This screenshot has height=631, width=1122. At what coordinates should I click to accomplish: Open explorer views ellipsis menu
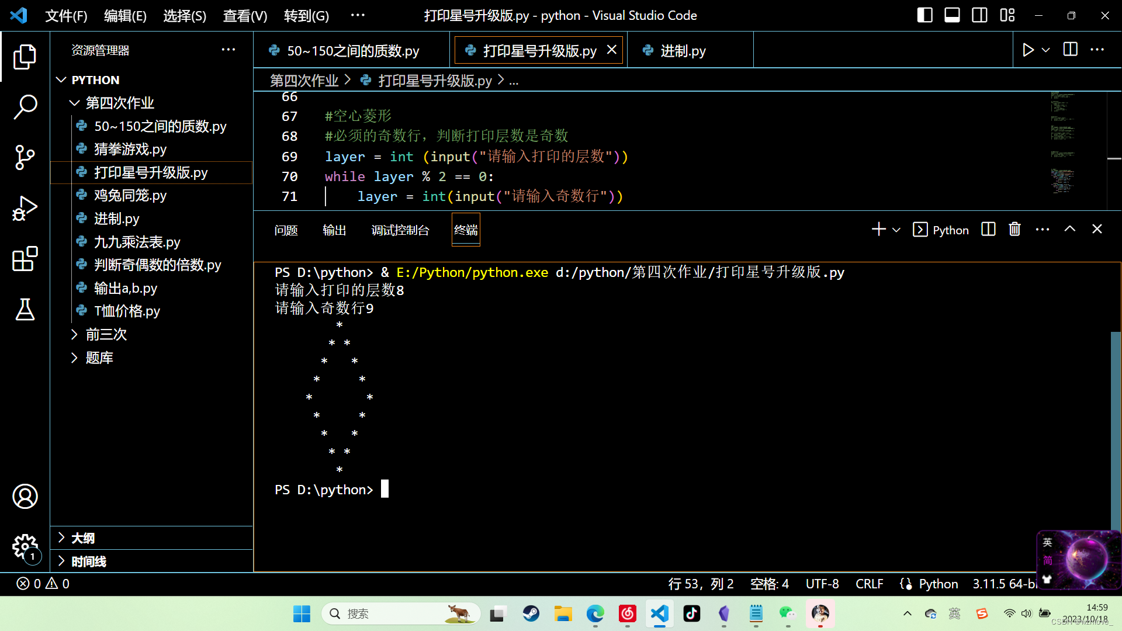(x=228, y=50)
